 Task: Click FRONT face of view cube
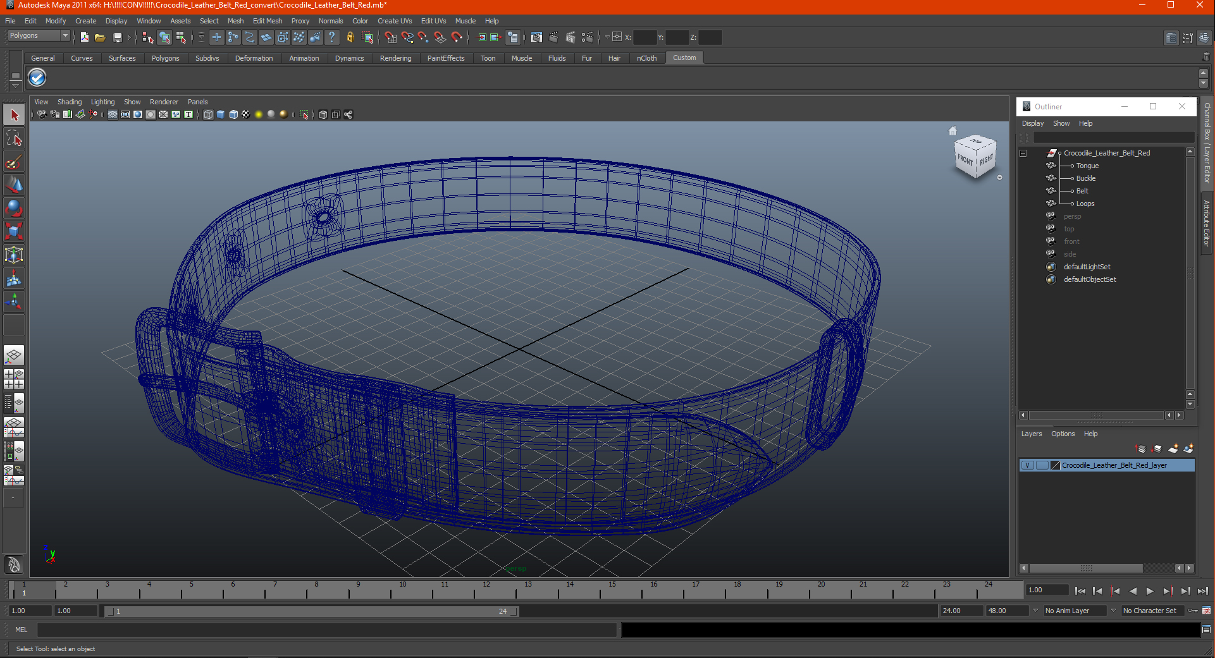coord(965,160)
